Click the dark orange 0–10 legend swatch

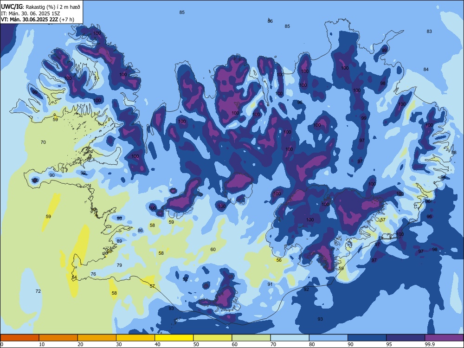point(19,338)
